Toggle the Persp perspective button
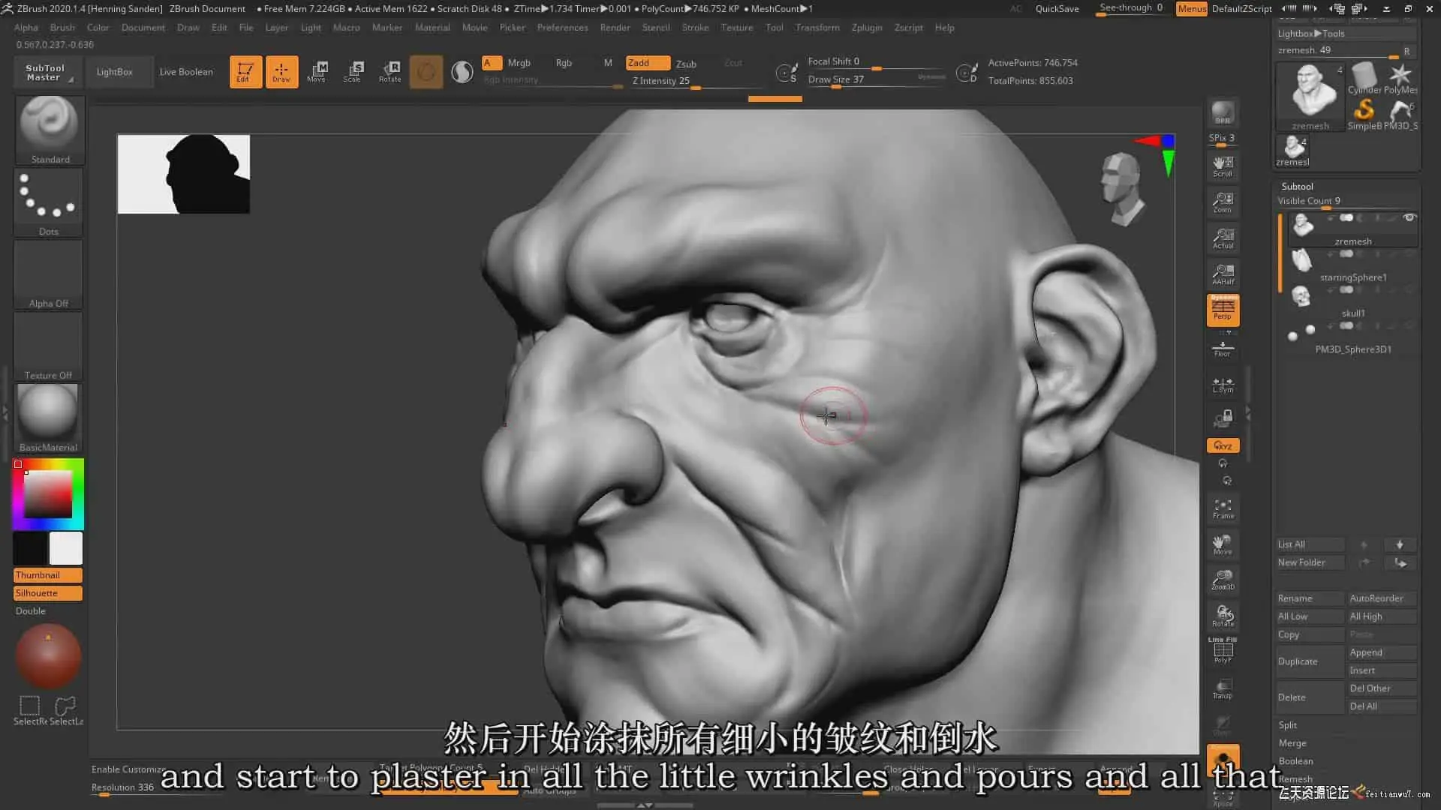Viewport: 1441px width, 810px height. coord(1223,310)
